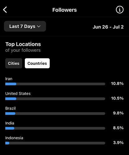The image size is (129, 155).
Task: Click the Jun 26 - Jul 2 date range
Action: tap(108, 27)
